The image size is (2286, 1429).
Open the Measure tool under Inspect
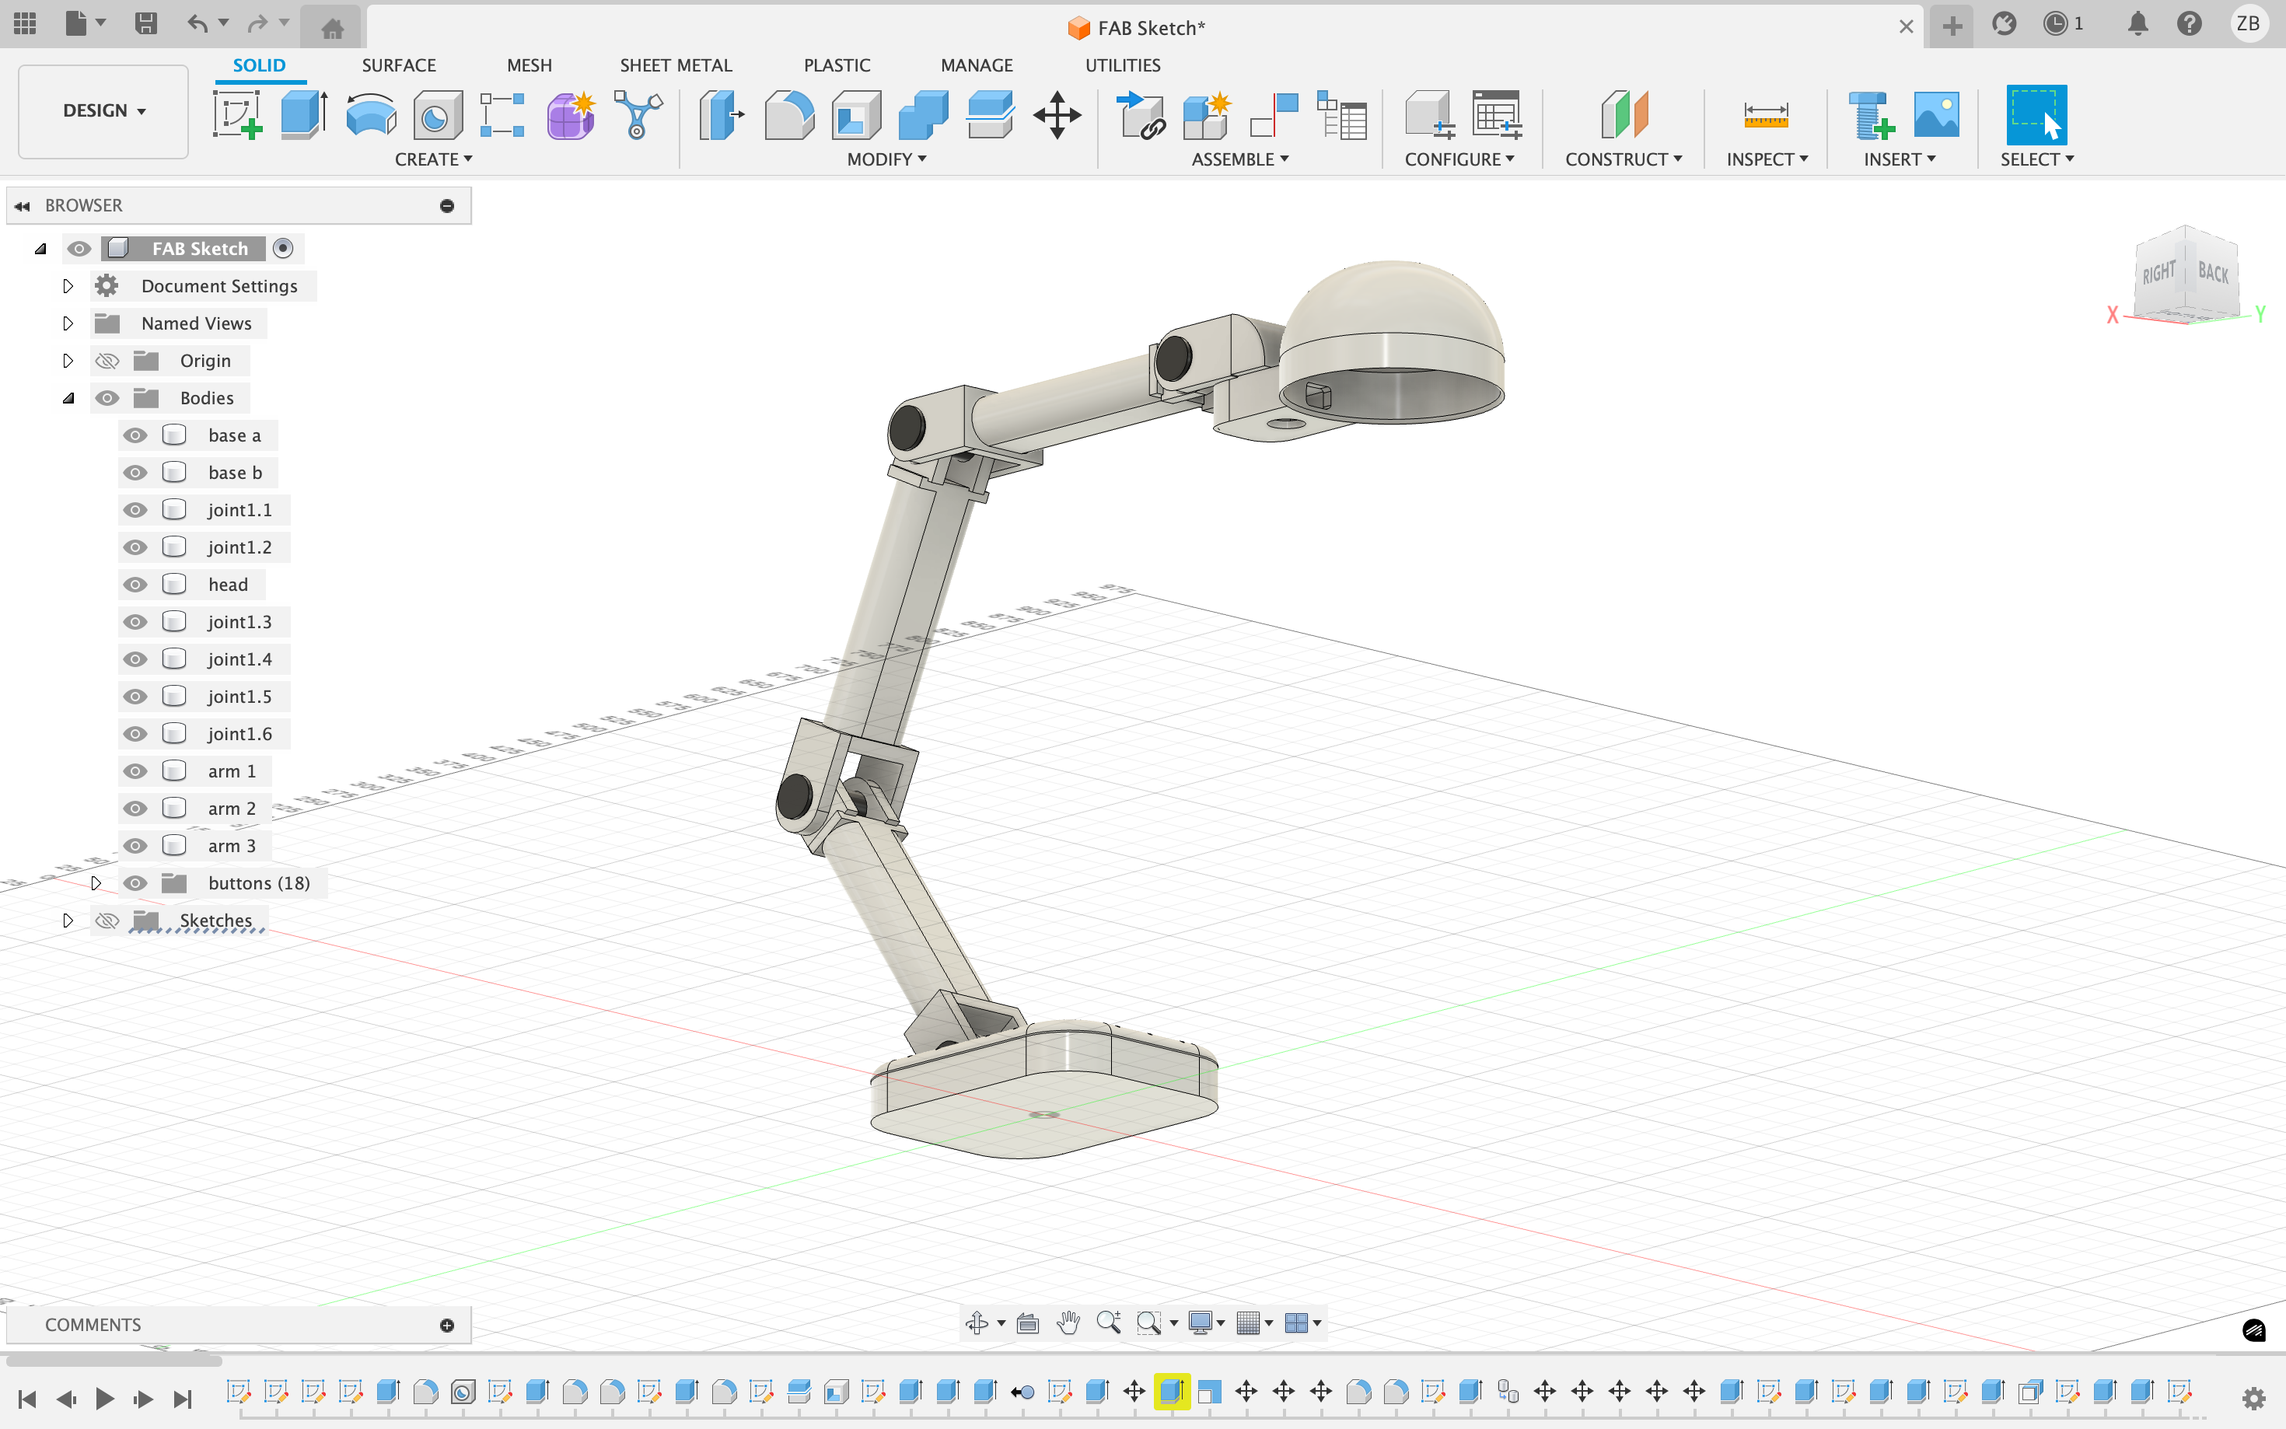(x=1765, y=114)
